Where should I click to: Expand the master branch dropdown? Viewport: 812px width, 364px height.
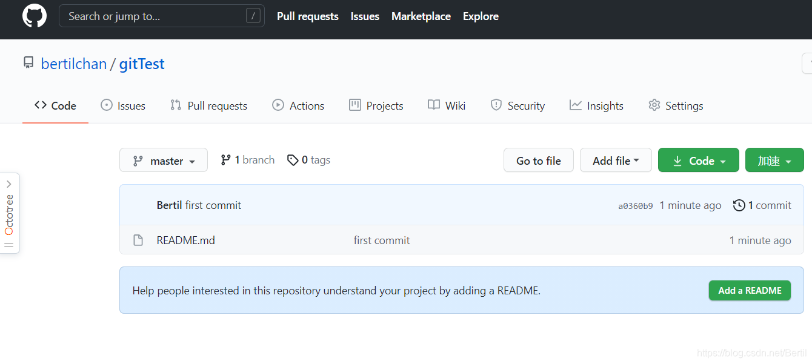(164, 160)
